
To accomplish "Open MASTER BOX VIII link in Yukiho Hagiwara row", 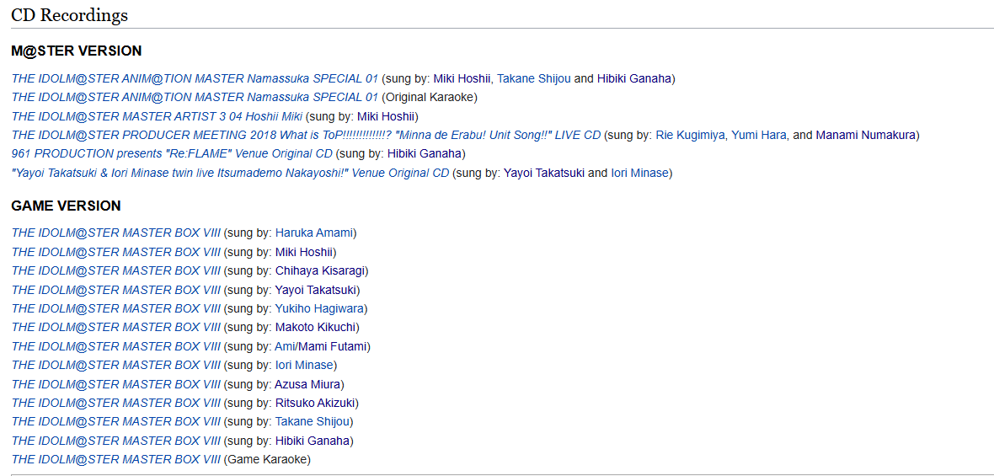I will click(116, 308).
